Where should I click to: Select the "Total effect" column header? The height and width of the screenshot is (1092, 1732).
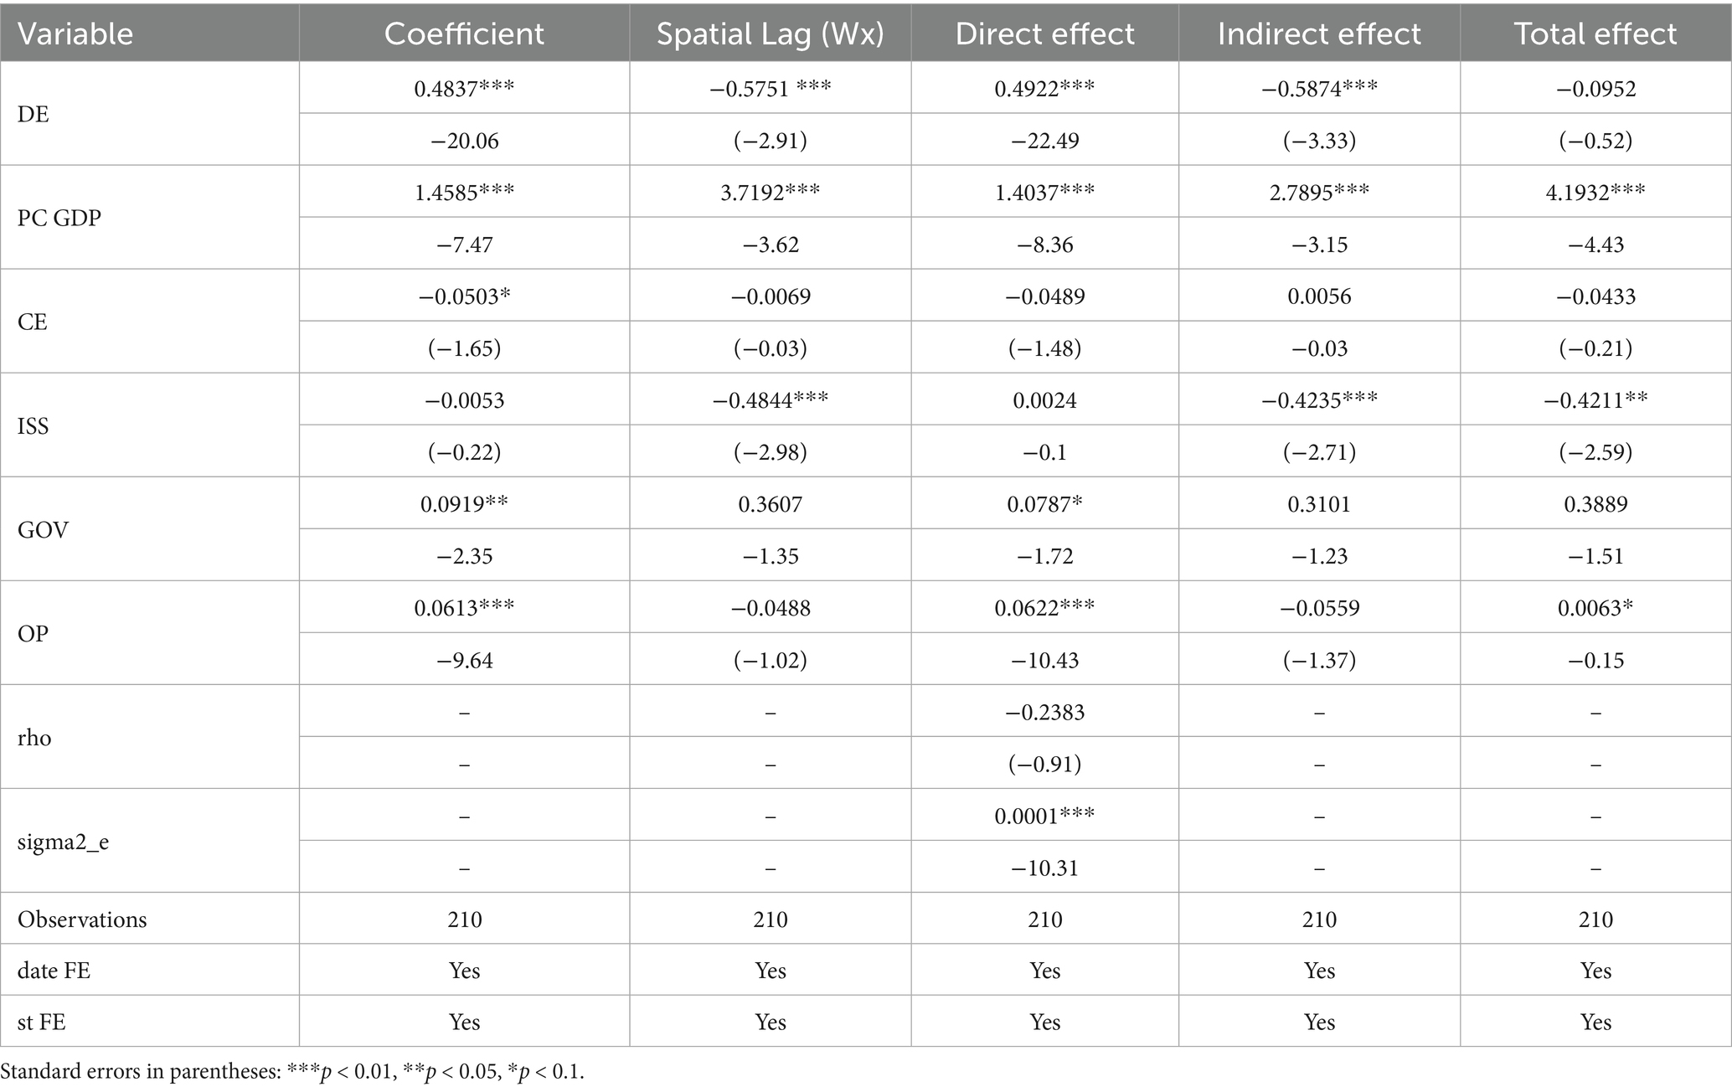point(1595,33)
